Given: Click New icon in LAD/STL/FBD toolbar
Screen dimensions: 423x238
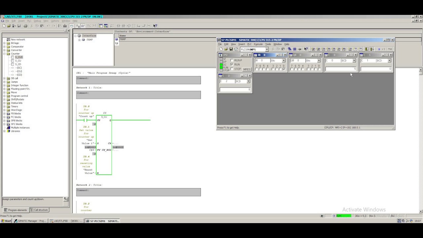Looking at the screenshot, I should 4,26.
